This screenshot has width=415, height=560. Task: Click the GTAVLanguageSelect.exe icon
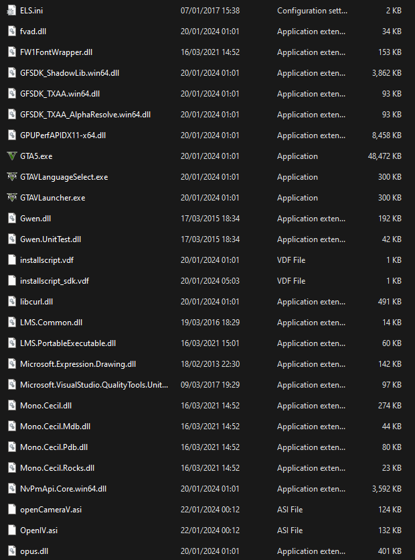pos(11,177)
